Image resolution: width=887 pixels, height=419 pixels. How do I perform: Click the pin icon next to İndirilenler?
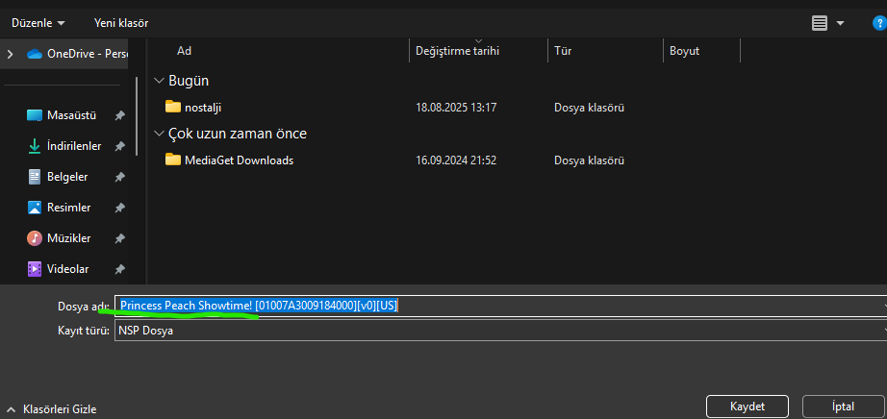[x=119, y=146]
